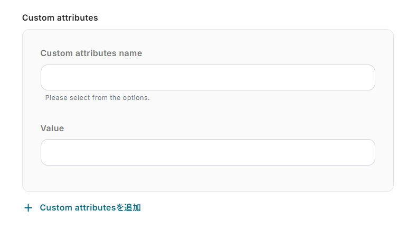The width and height of the screenshot is (417, 229).
Task: Activate the field under Custom attributes name
Action: 207,78
